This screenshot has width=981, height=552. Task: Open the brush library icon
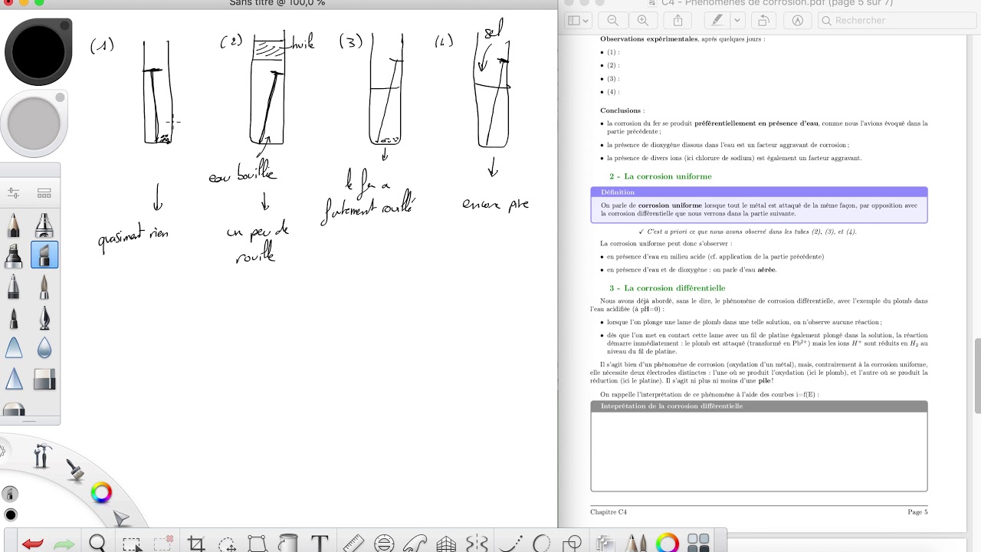click(x=44, y=193)
